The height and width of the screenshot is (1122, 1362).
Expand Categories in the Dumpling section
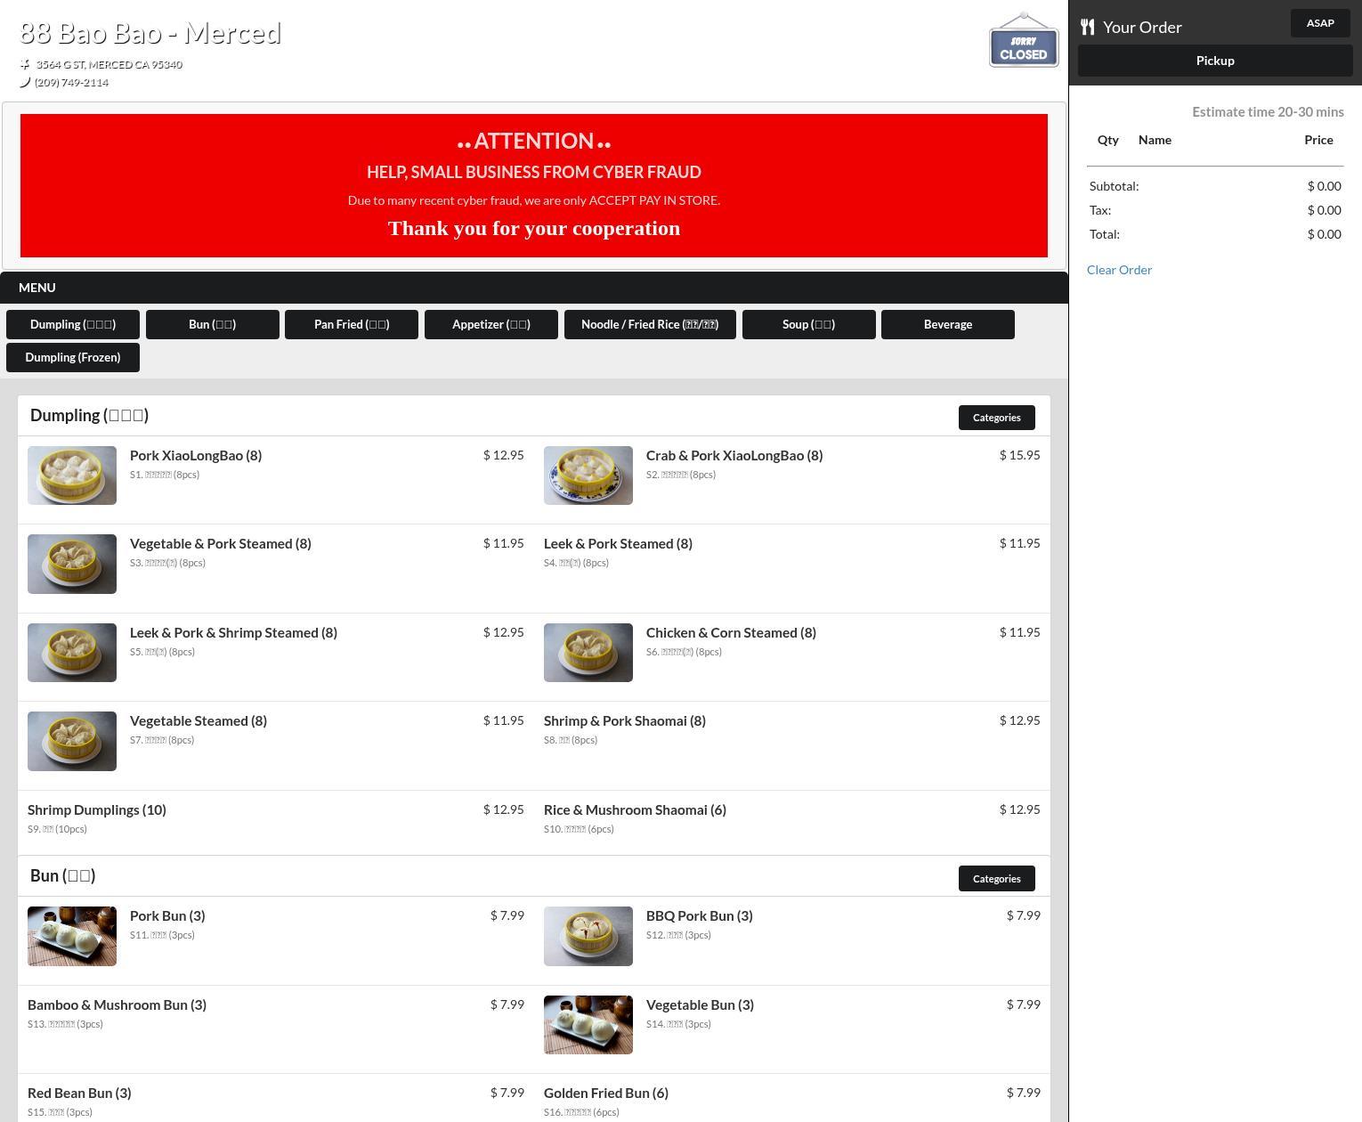coord(996,418)
